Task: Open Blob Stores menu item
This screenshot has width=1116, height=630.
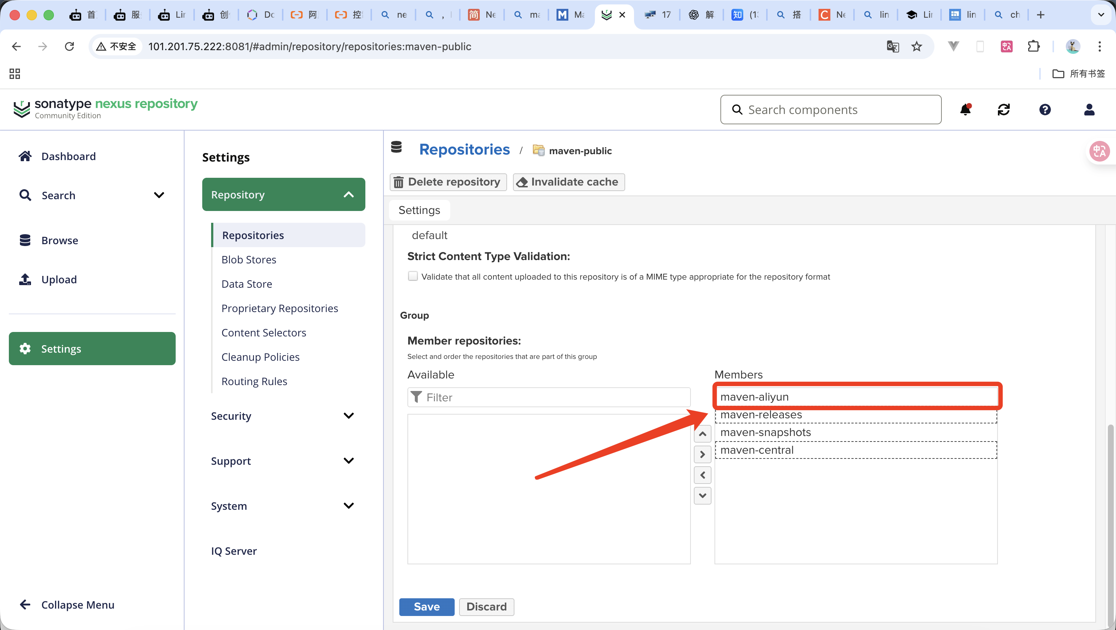Action: coord(249,259)
